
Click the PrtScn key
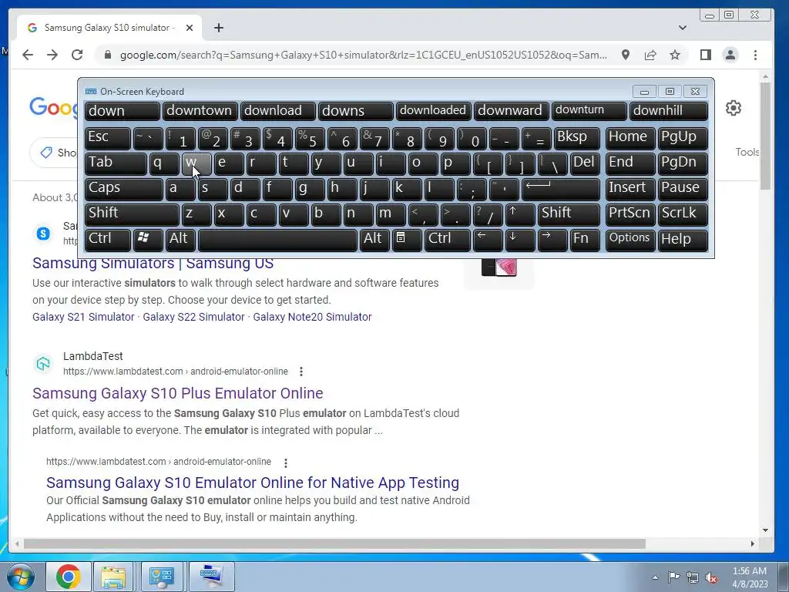click(x=630, y=214)
